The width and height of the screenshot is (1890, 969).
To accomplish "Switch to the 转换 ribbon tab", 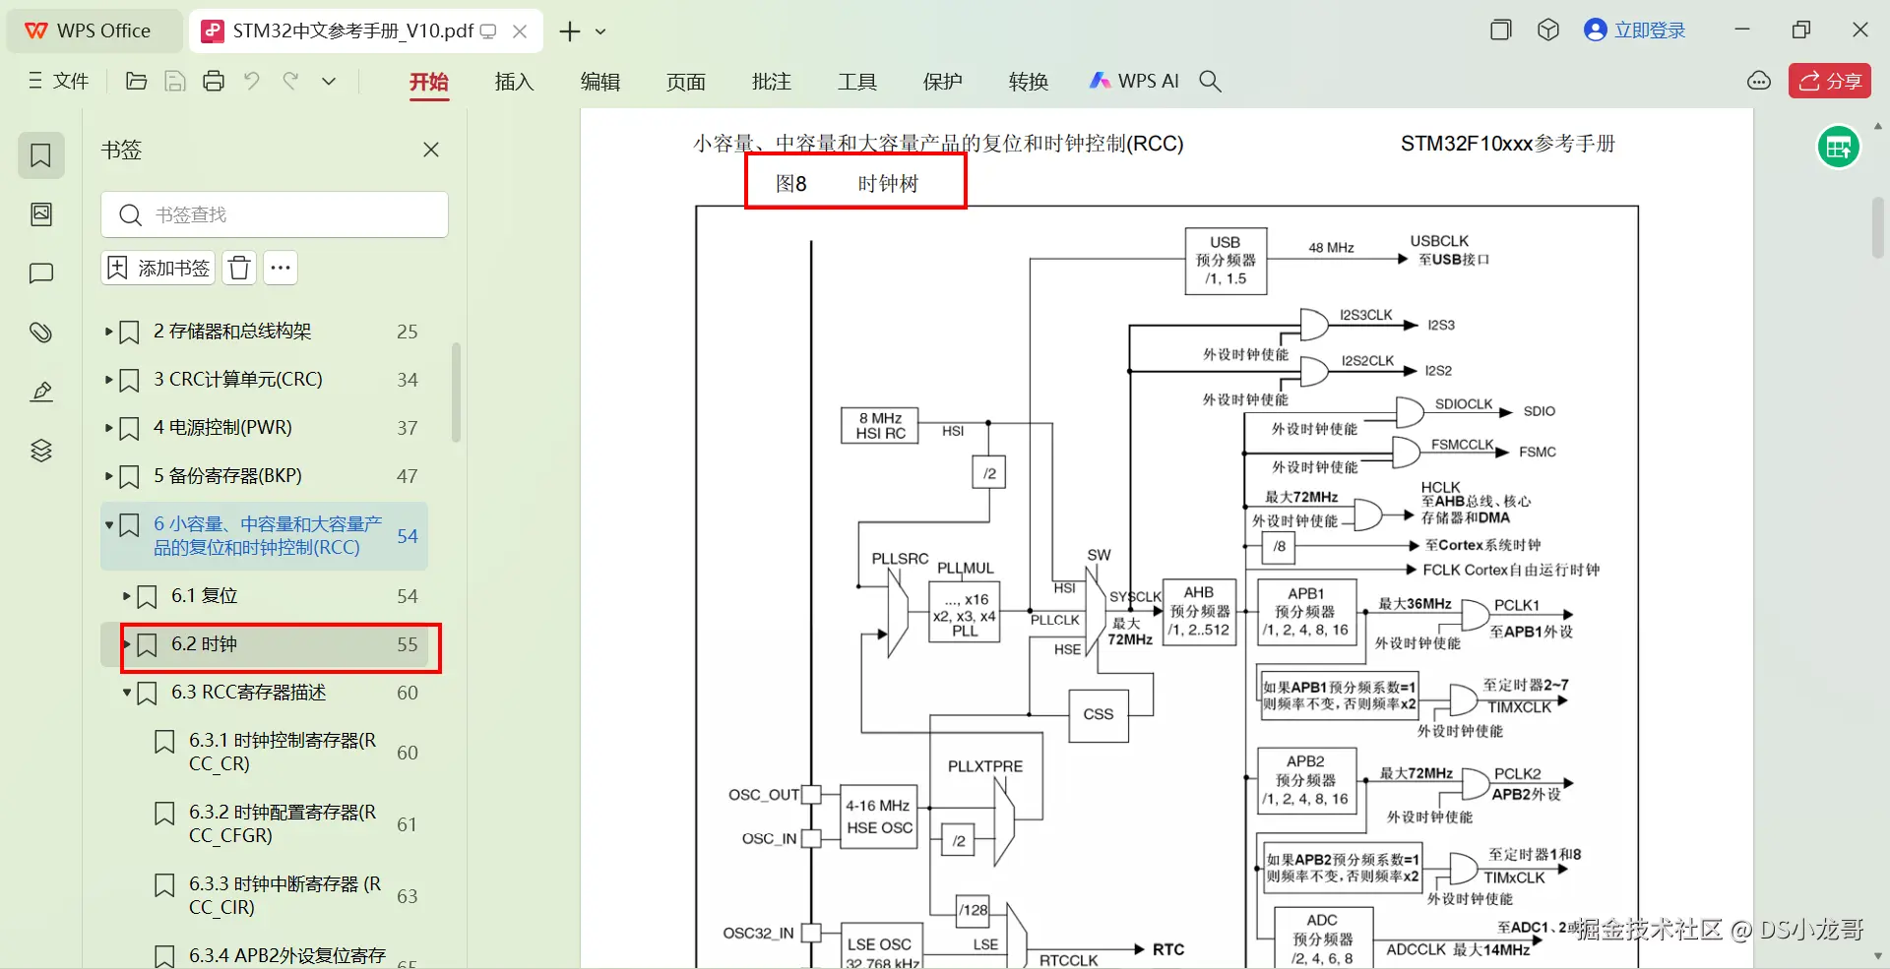I will 1029,82.
